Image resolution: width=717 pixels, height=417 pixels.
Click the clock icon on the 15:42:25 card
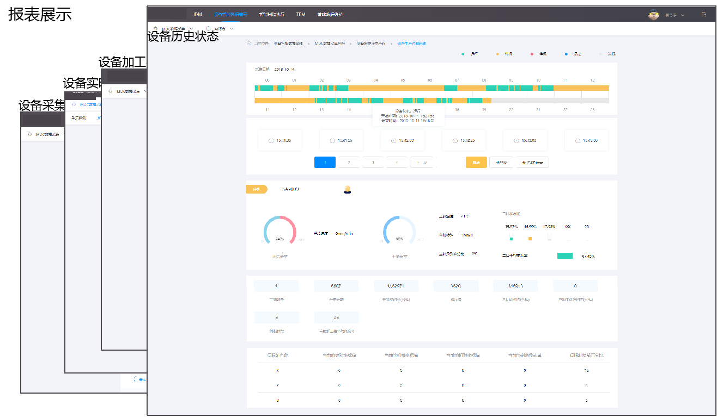455,141
